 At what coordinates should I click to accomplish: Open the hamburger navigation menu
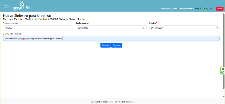pos(6,6)
